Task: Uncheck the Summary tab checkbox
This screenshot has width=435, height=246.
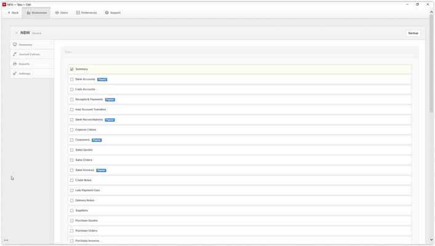Action: (x=71, y=69)
